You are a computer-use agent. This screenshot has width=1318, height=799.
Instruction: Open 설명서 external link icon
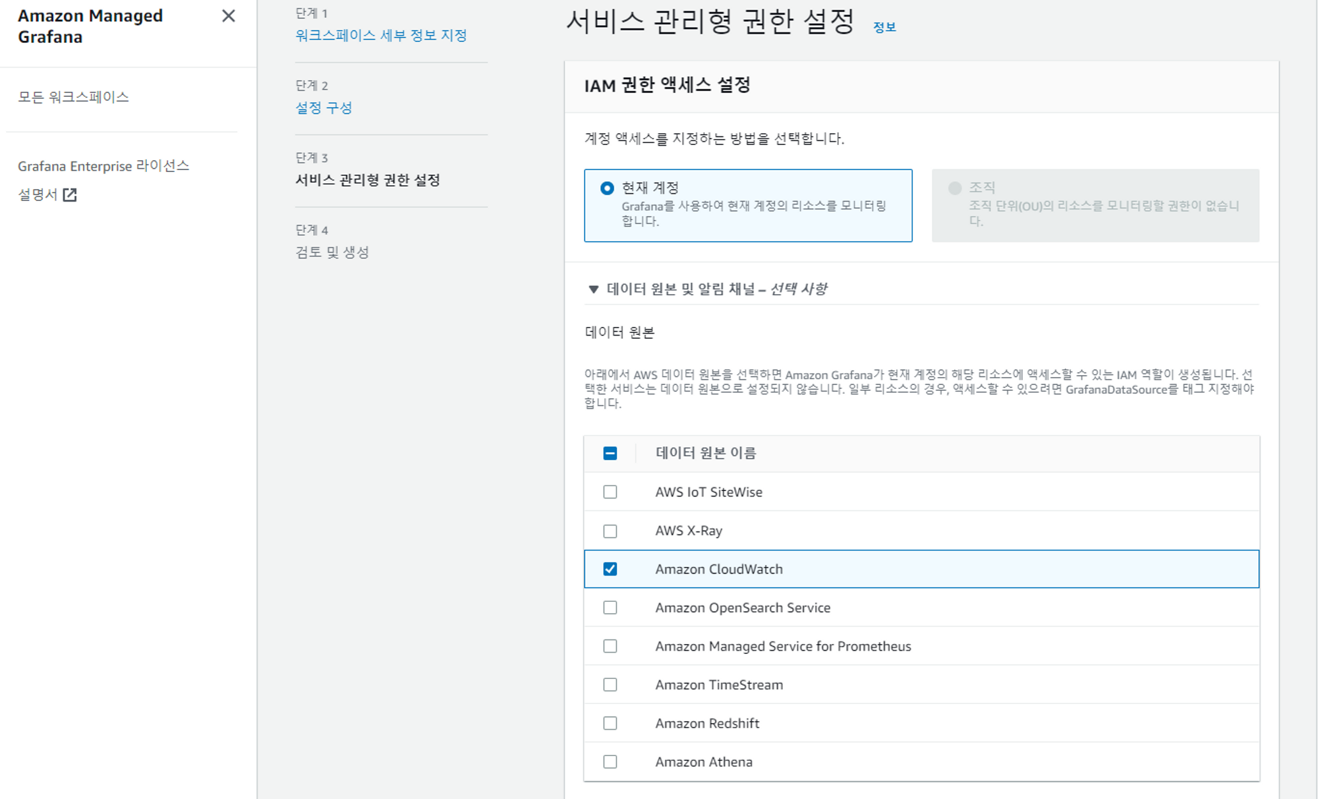[69, 194]
